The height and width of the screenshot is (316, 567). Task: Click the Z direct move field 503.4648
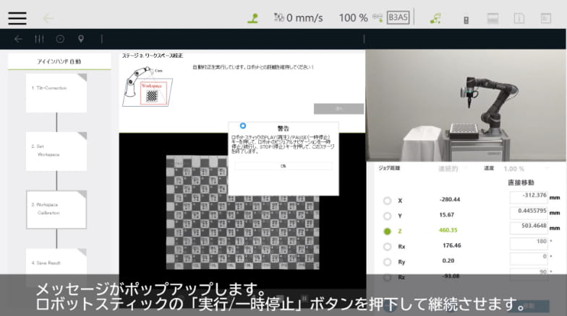[x=529, y=228]
